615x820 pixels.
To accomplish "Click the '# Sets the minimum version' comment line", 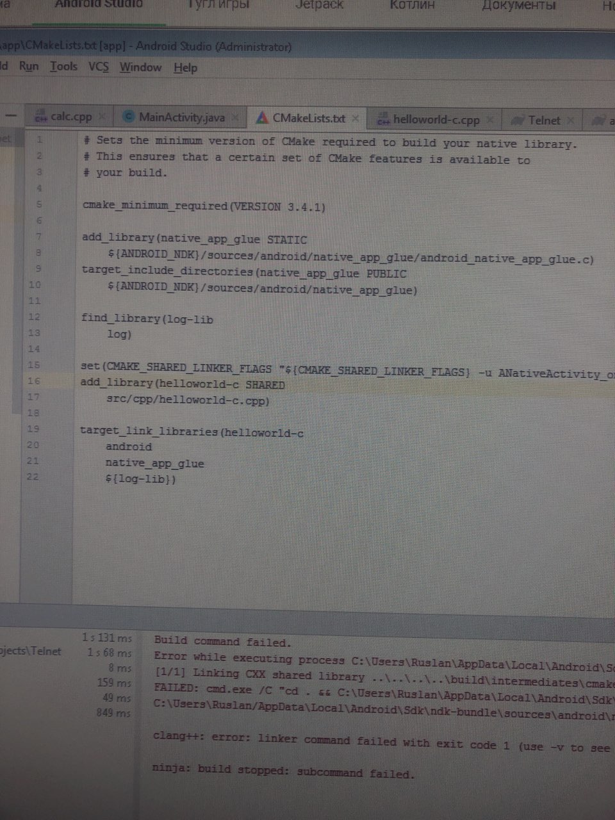I will click(x=330, y=142).
